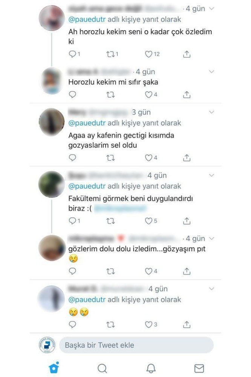The width and height of the screenshot is (251, 377).
Task: Go to the Home tab
Action: coord(54,367)
